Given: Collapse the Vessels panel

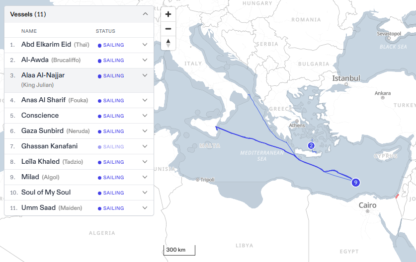Looking at the screenshot, I should point(145,14).
